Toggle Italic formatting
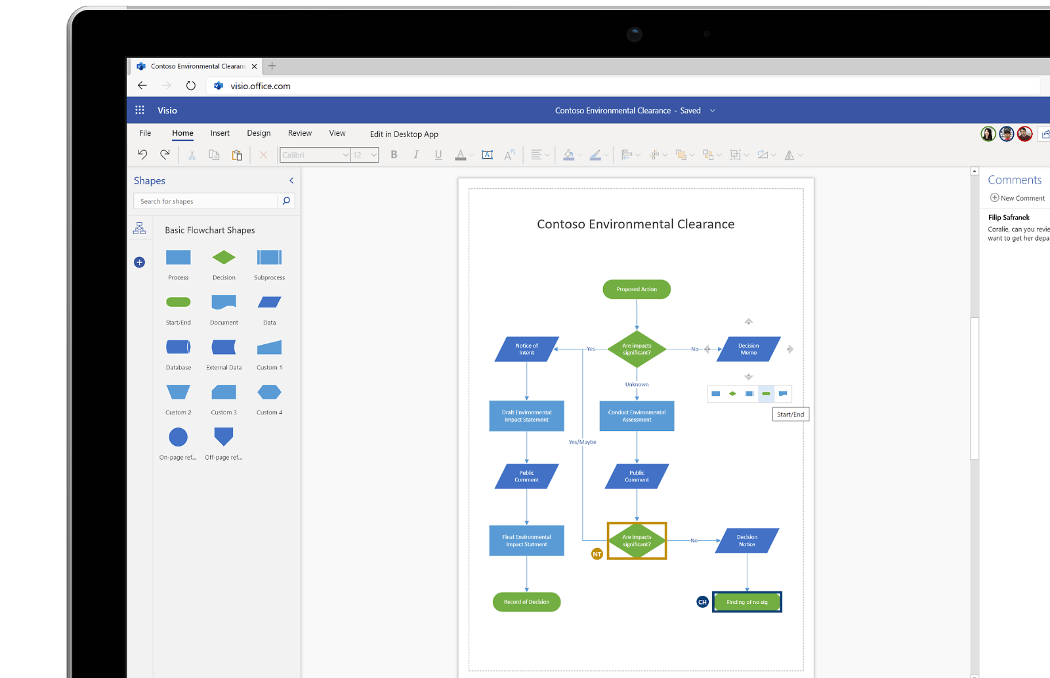 [x=416, y=154]
